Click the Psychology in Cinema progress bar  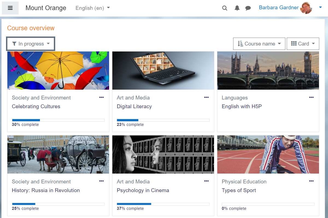(163, 204)
